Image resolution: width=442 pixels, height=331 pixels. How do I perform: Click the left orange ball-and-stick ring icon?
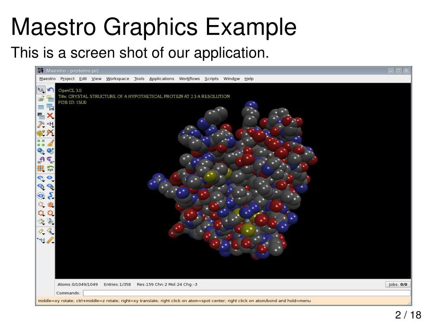point(41,213)
